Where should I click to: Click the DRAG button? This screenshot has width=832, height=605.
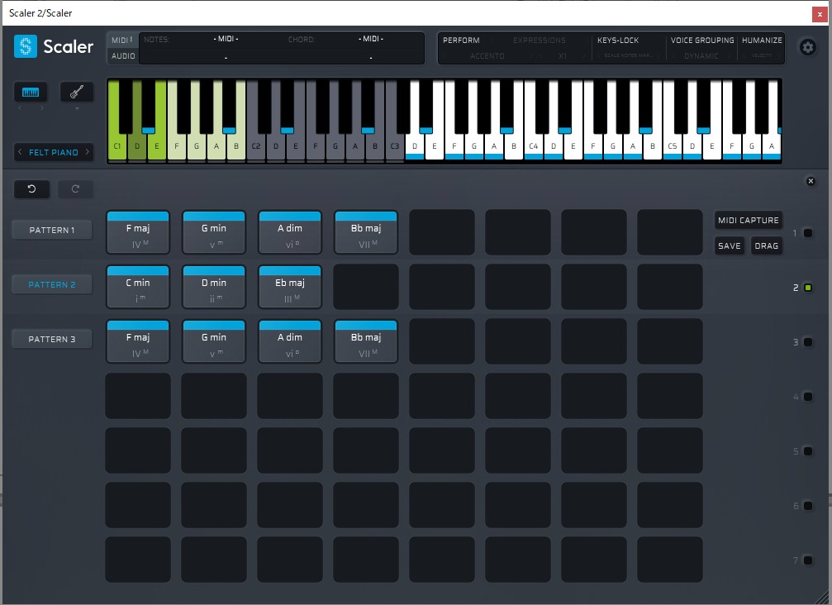(766, 245)
